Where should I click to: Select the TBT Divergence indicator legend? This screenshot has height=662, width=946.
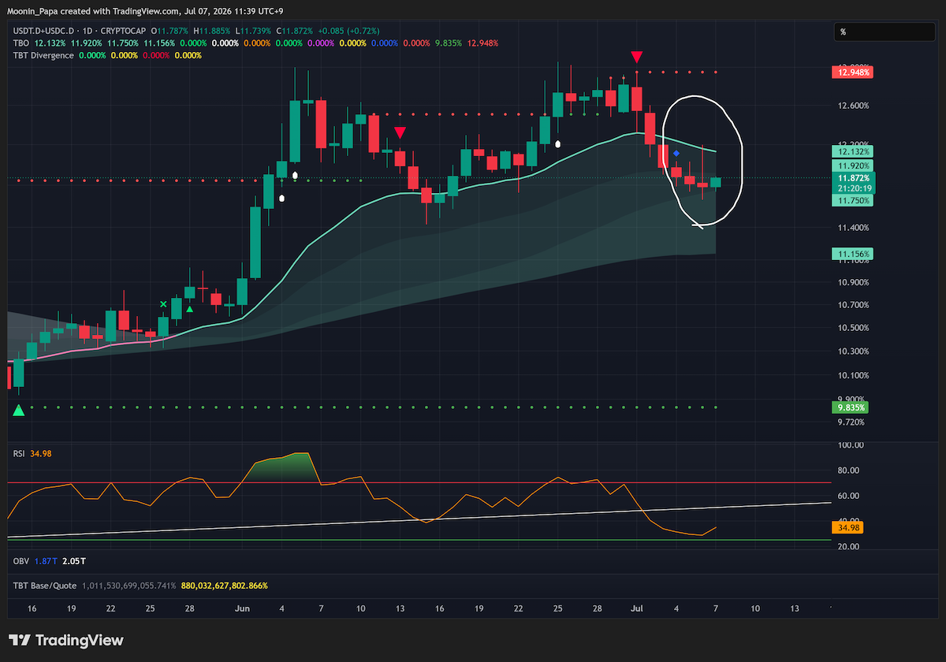[x=43, y=55]
